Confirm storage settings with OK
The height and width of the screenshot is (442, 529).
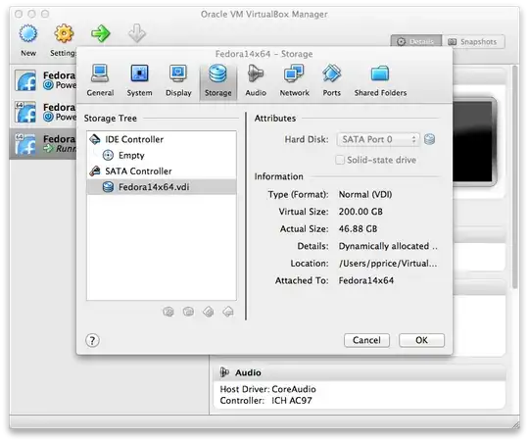coord(421,340)
